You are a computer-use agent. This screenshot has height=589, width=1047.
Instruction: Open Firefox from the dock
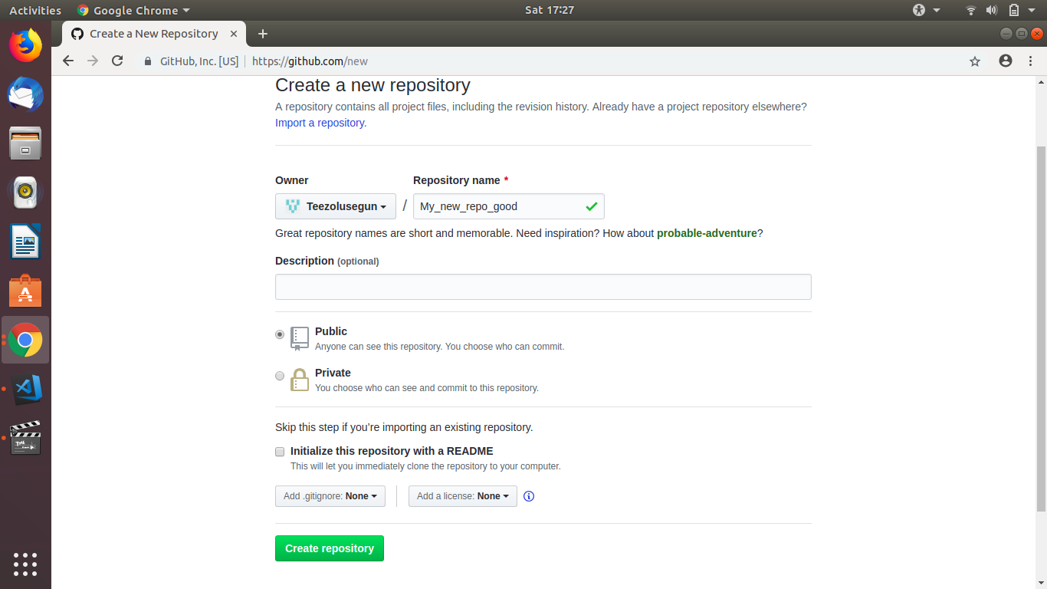pos(25,45)
